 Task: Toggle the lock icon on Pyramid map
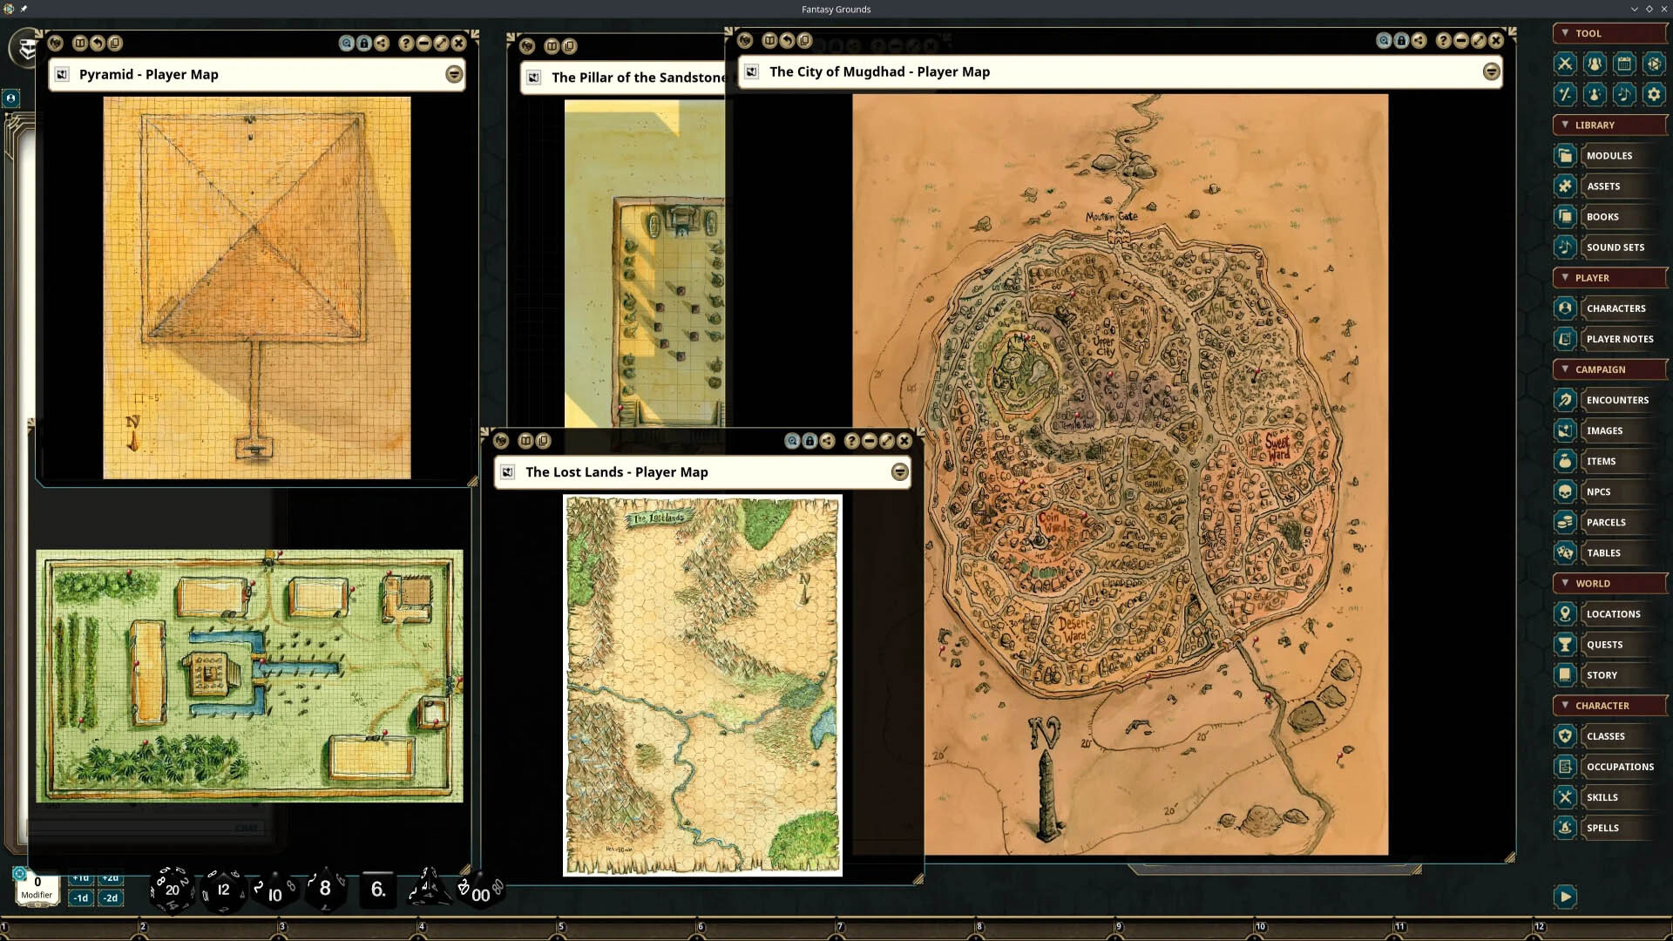(364, 43)
